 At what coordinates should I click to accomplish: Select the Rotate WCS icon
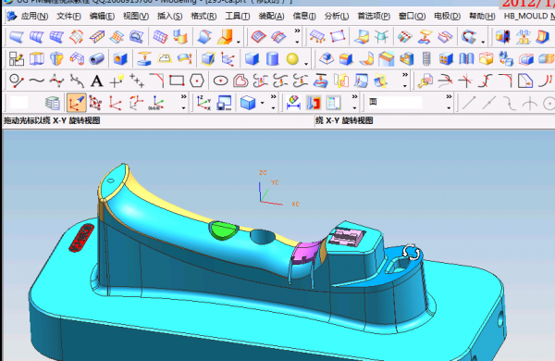coord(136,103)
